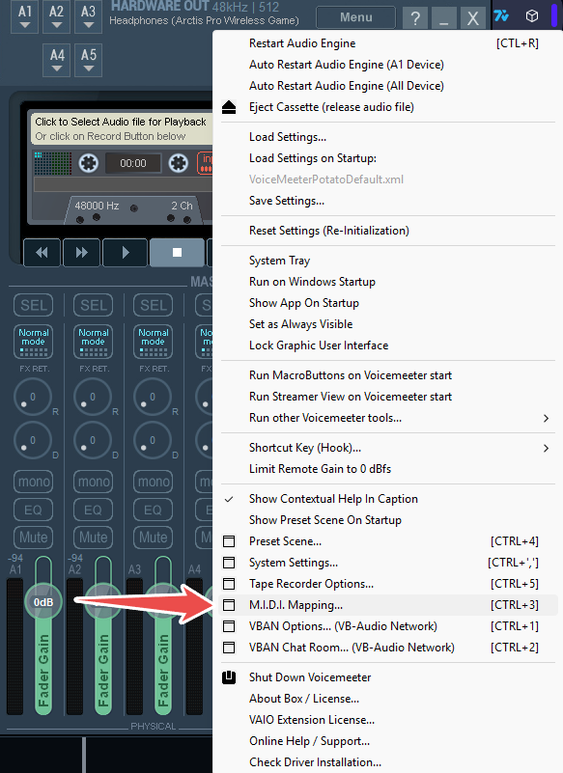Change Normal mode on the third bus
The width and height of the screenshot is (563, 773).
click(x=153, y=342)
